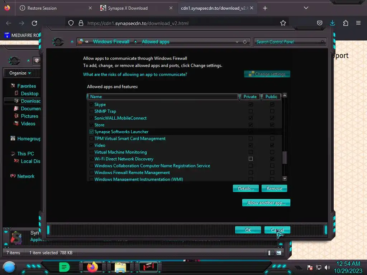Click the breadcrumb double-chevron expander

[x=87, y=42]
